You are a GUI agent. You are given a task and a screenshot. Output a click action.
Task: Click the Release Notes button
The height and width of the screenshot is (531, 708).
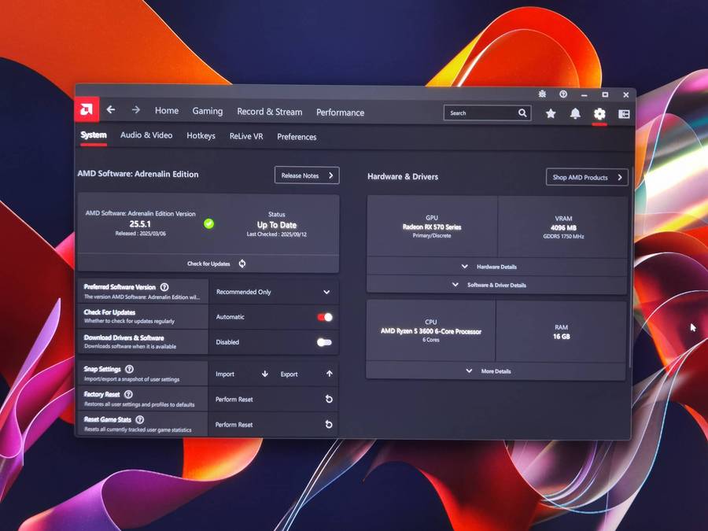[307, 175]
